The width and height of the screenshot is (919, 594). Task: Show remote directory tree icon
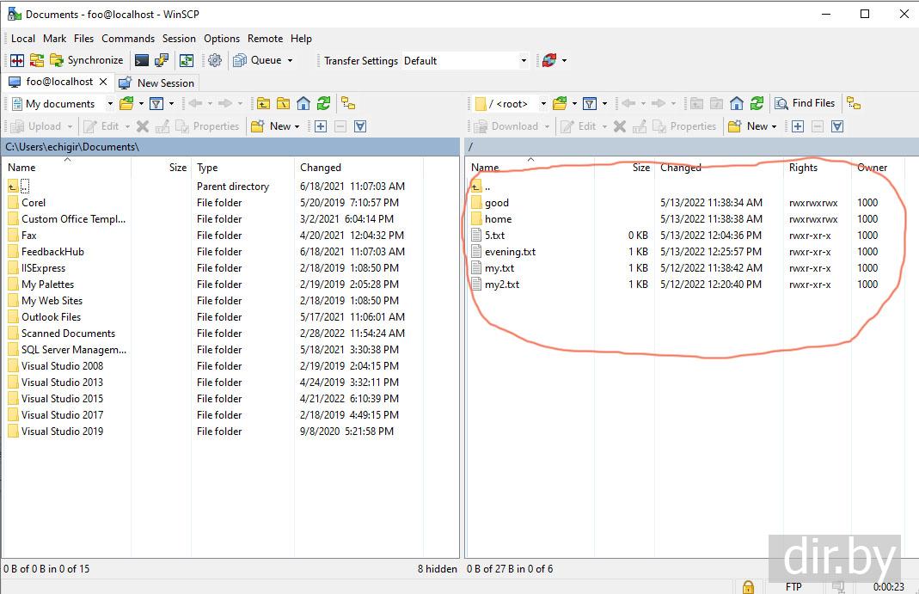tap(854, 103)
